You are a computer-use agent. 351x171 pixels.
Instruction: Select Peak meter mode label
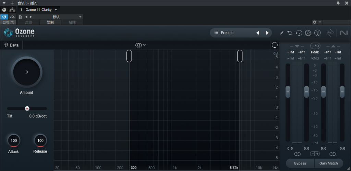(315, 52)
